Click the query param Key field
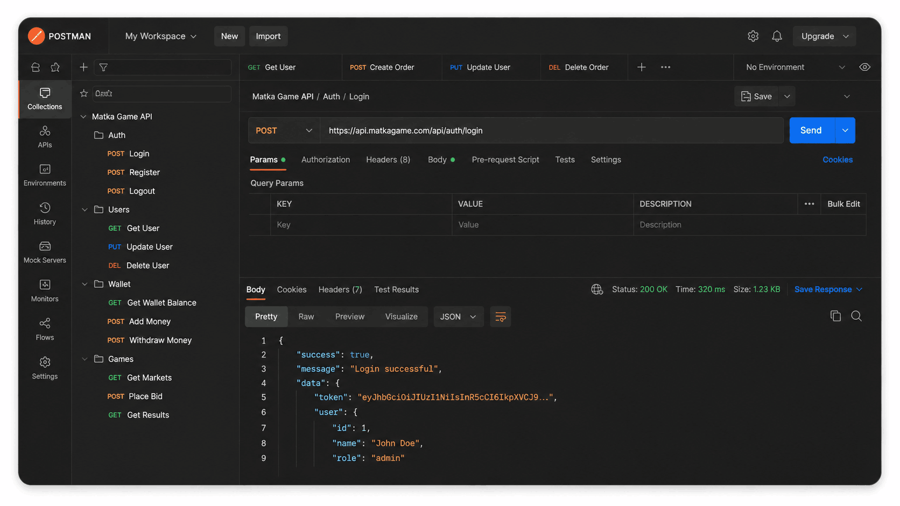The image size is (900, 506). tap(361, 225)
